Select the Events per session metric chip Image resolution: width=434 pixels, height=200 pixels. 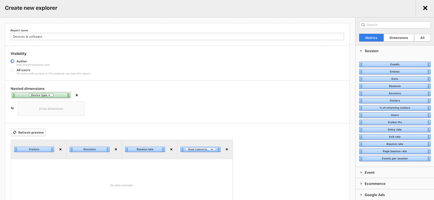[x=395, y=158]
